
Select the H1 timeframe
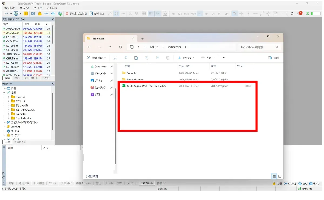200,13
